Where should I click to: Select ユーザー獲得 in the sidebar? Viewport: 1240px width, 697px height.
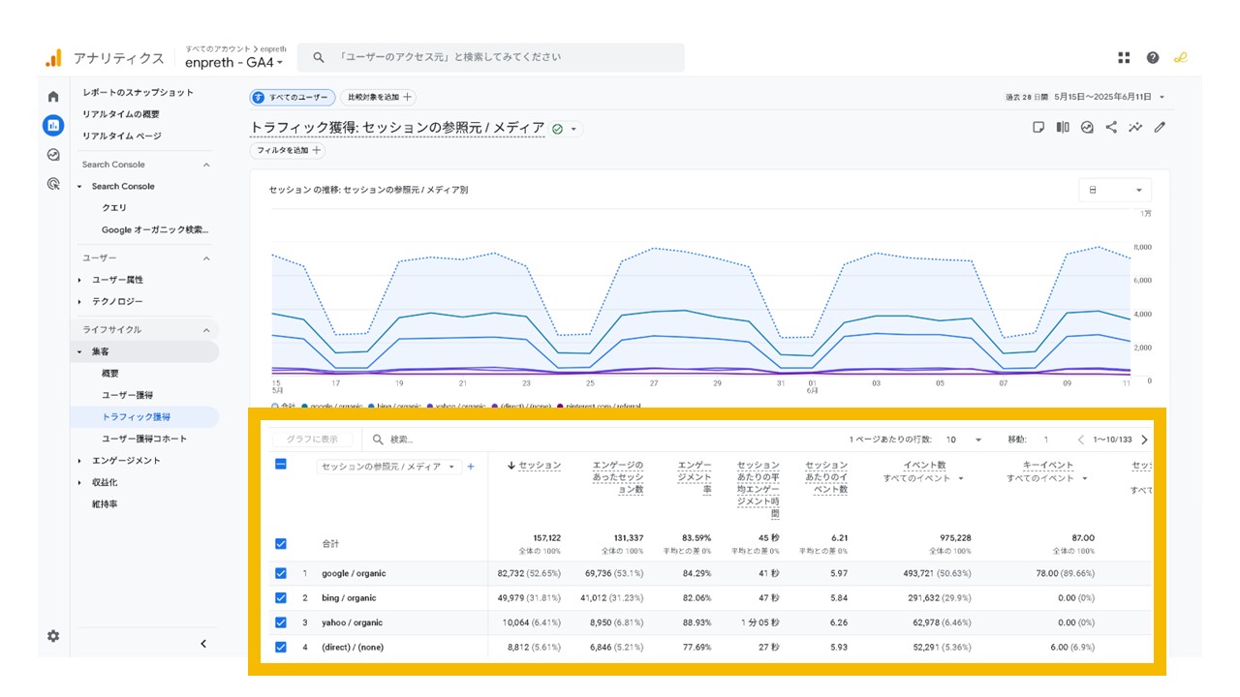pyautogui.click(x=127, y=395)
